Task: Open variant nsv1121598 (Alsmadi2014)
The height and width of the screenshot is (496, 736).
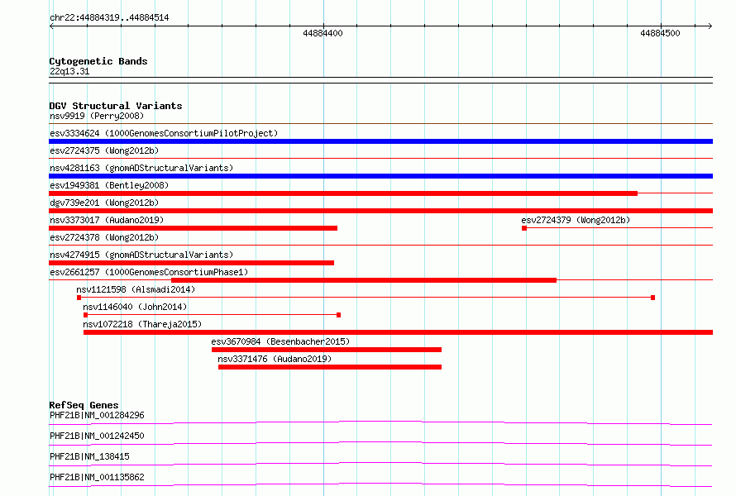Action: (x=136, y=289)
